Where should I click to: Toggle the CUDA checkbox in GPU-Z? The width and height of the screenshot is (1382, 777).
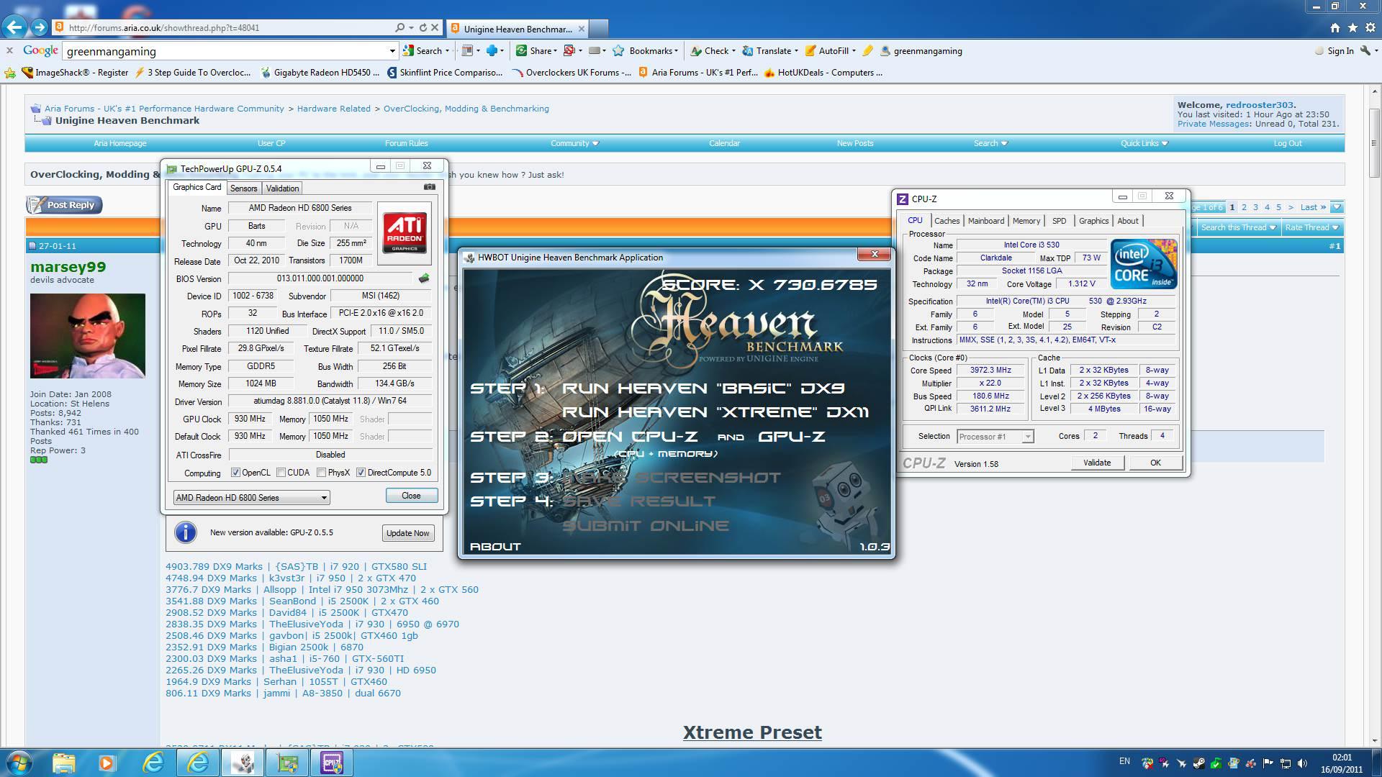click(x=281, y=473)
